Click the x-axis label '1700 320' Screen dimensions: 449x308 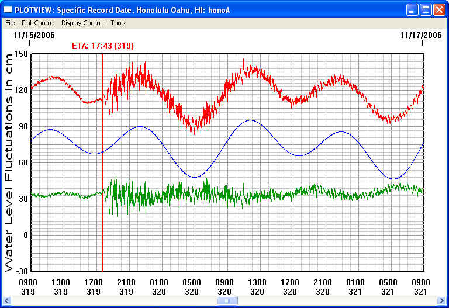click(x=290, y=287)
